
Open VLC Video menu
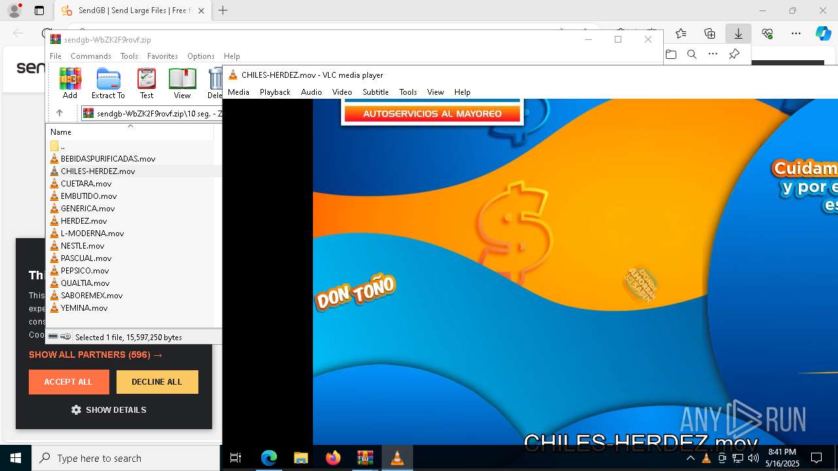click(x=342, y=92)
